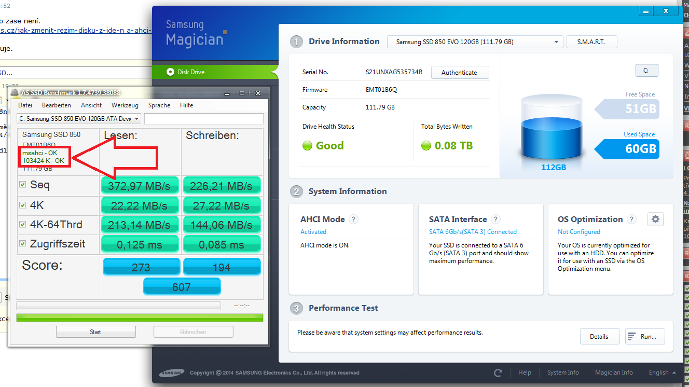Click write access time 0,085 ms
The image size is (689, 387).
222,244
